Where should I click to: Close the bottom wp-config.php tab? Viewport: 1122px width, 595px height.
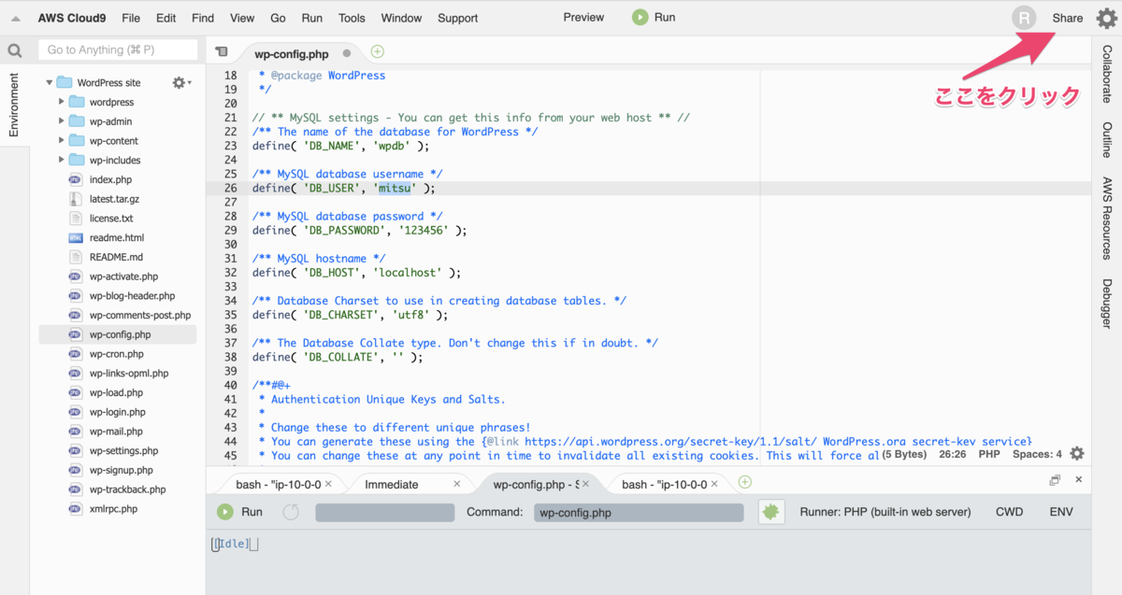click(x=585, y=484)
